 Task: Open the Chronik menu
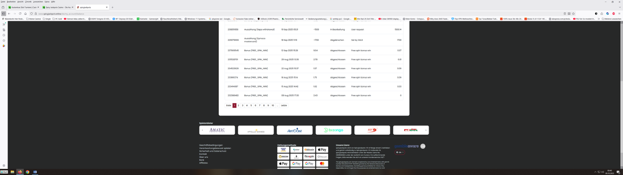point(28,2)
